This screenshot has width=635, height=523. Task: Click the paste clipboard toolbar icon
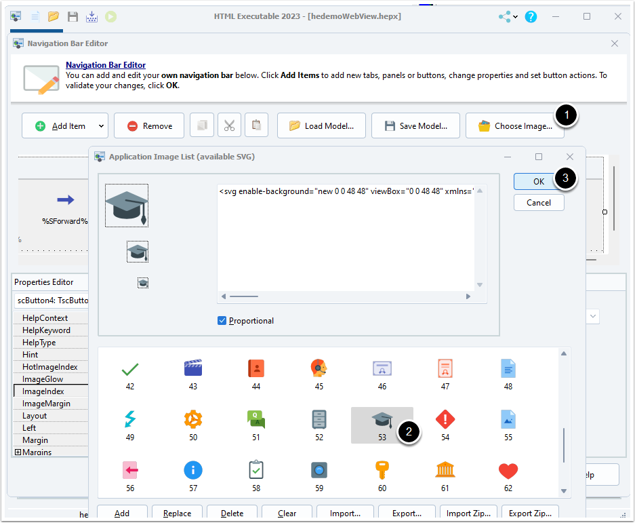(256, 125)
